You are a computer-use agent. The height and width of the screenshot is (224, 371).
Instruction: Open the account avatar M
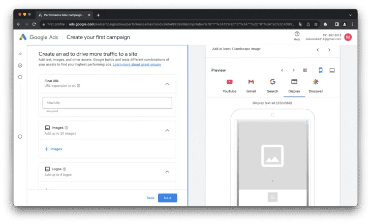coord(348,37)
